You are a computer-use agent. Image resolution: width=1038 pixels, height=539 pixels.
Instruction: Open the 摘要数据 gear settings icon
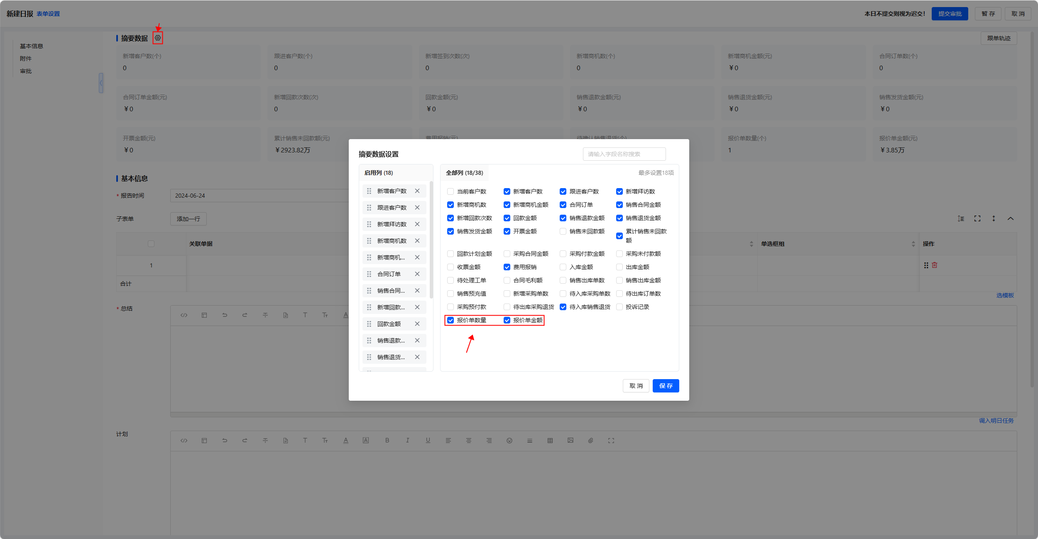[x=158, y=38]
